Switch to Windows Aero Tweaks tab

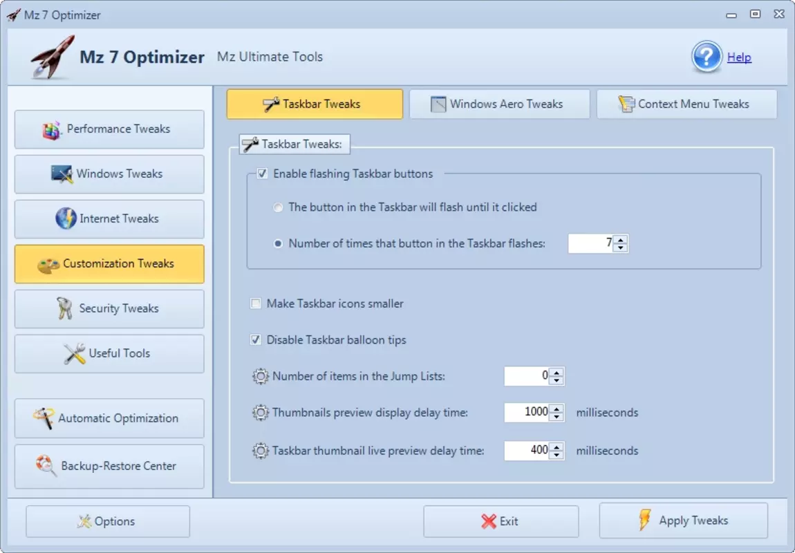tap(499, 104)
